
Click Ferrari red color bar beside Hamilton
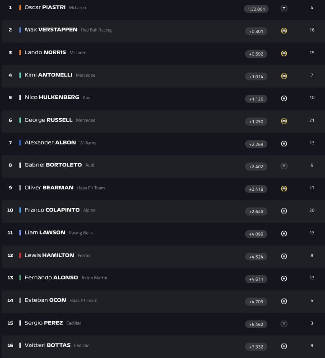(20, 255)
